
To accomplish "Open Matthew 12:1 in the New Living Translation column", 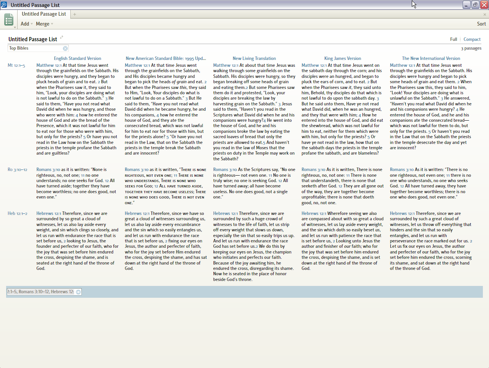I will tap(226, 65).
